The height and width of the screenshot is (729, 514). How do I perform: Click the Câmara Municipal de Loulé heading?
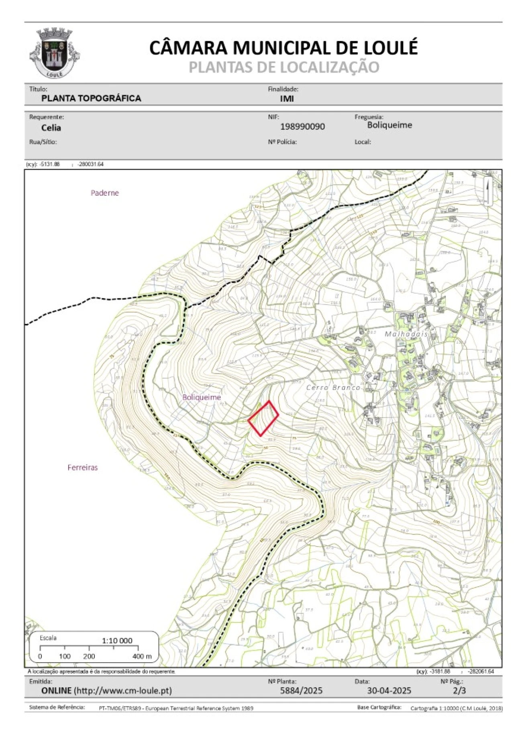[x=284, y=47]
